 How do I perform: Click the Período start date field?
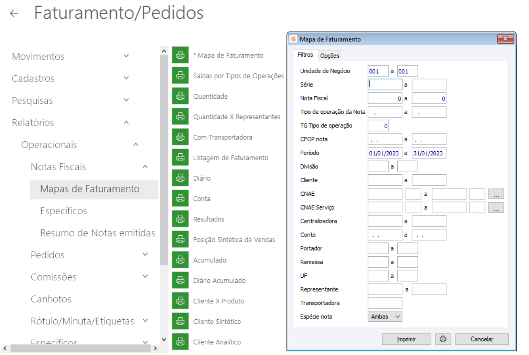[385, 153]
